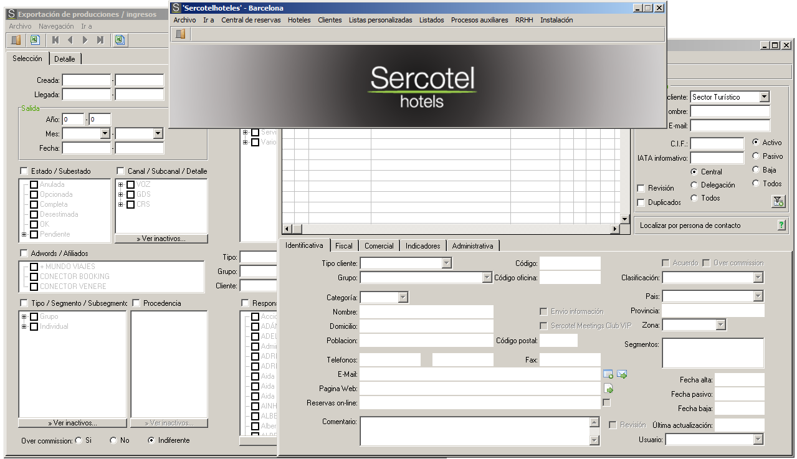The height and width of the screenshot is (459, 797).
Task: Click the Poblacion input field
Action: pyautogui.click(x=426, y=341)
